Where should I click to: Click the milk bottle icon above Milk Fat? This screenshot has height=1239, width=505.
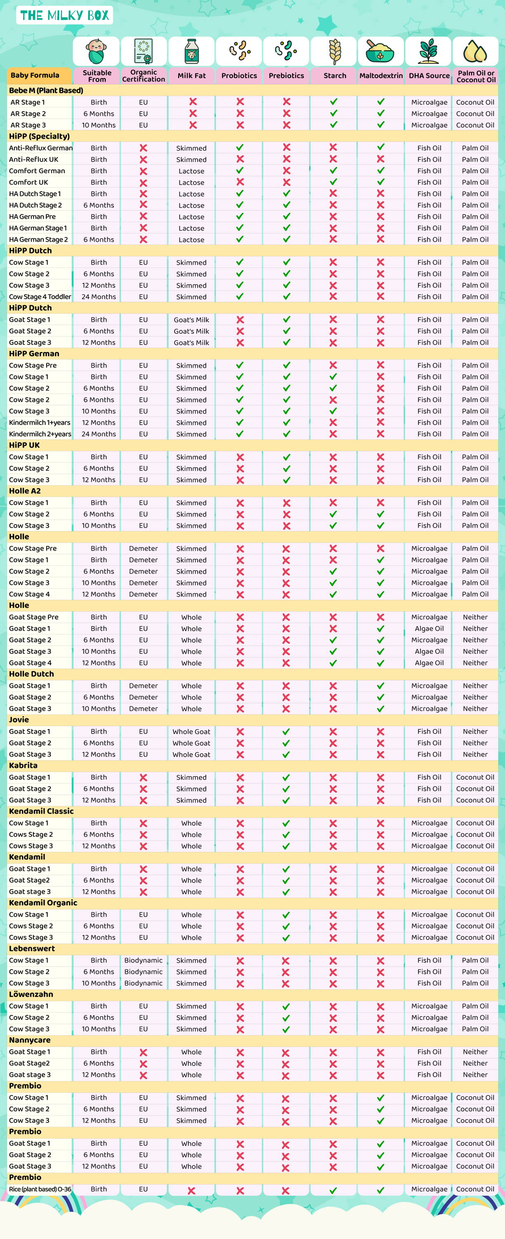[x=192, y=51]
